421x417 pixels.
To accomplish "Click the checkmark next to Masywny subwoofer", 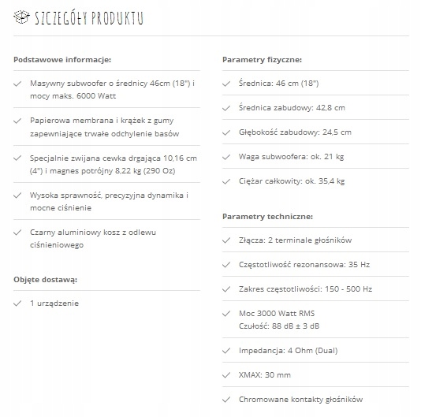I will coord(17,84).
